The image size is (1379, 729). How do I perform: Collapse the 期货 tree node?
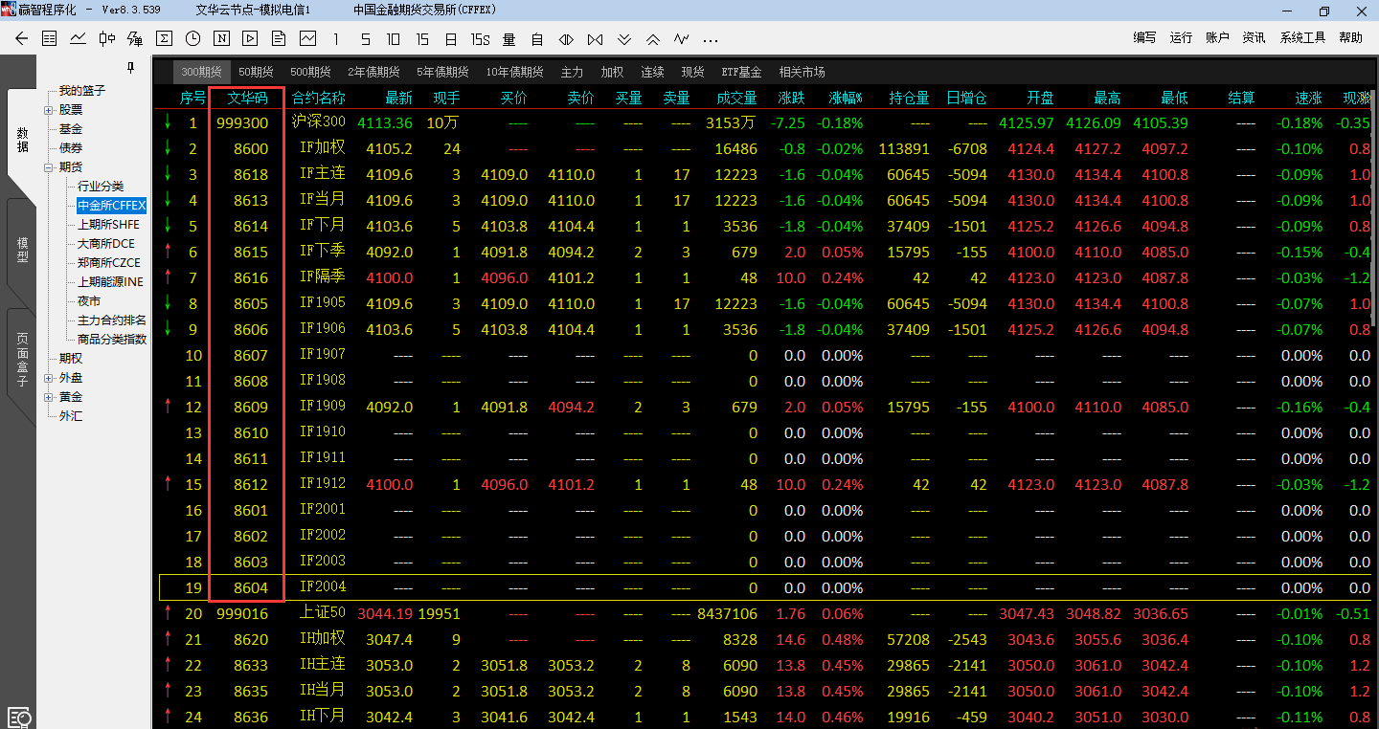49,167
